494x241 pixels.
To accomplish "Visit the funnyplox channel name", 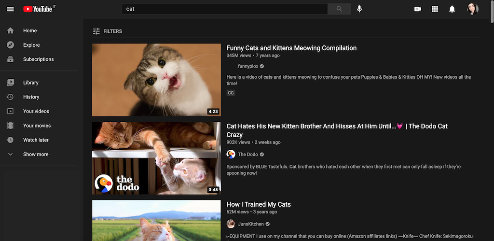I will (248, 66).
